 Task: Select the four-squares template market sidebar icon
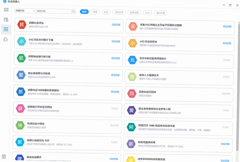click(x=6, y=29)
